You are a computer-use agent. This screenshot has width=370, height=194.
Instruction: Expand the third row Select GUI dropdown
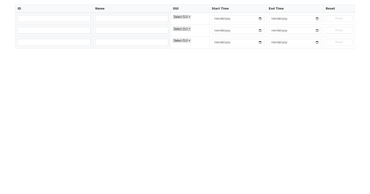coord(182,41)
